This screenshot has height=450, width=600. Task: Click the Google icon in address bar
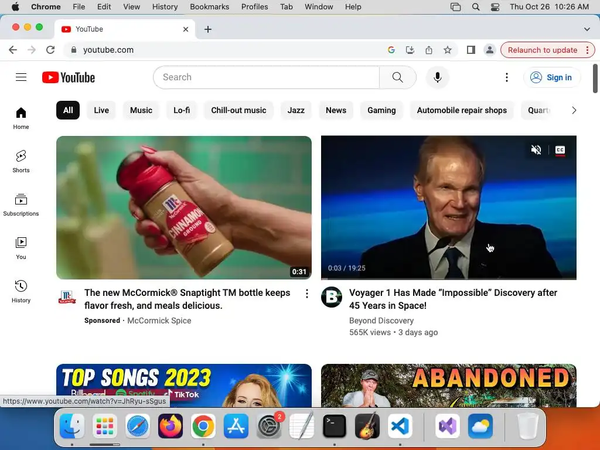pos(391,50)
